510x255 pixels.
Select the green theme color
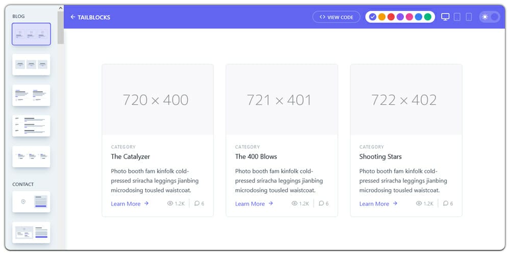pos(428,17)
